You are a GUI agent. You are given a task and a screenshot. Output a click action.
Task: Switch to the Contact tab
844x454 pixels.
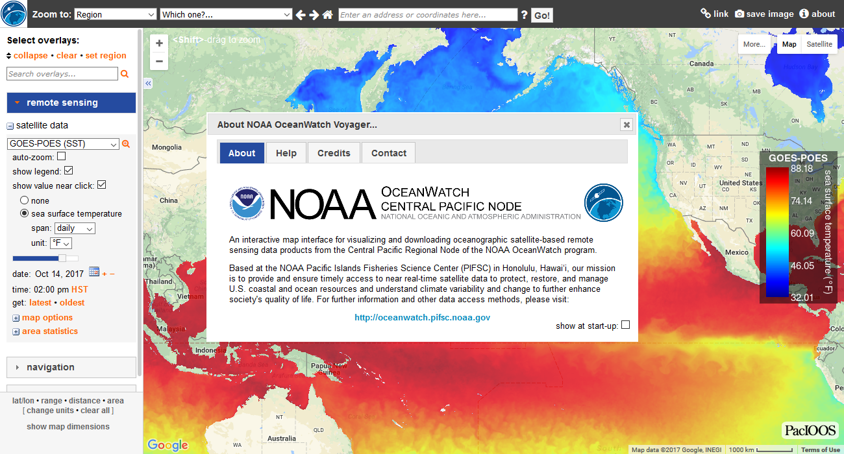coord(389,153)
